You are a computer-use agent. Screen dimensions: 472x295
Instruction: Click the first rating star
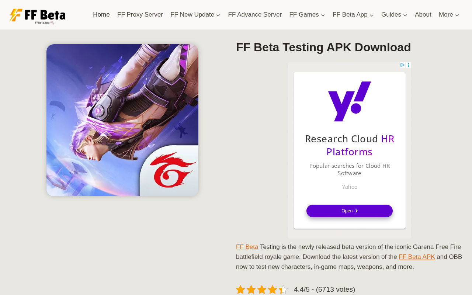(240, 289)
